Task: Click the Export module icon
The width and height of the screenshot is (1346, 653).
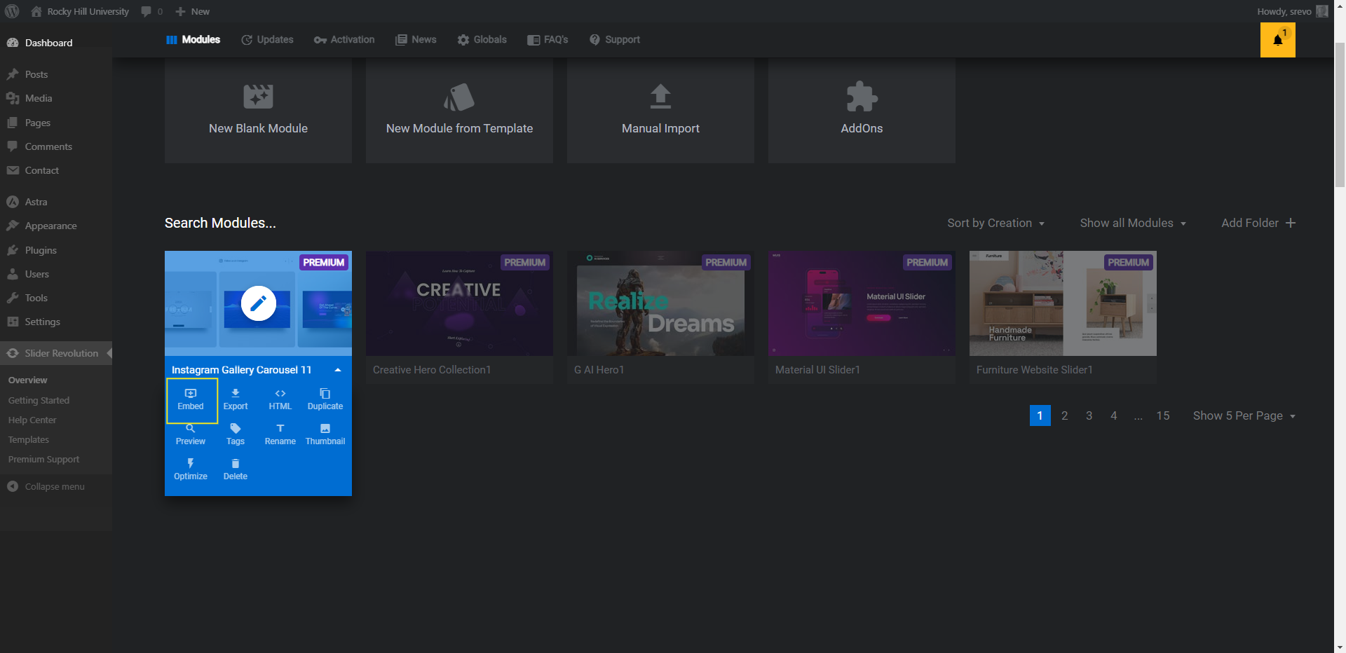Action: 236,399
